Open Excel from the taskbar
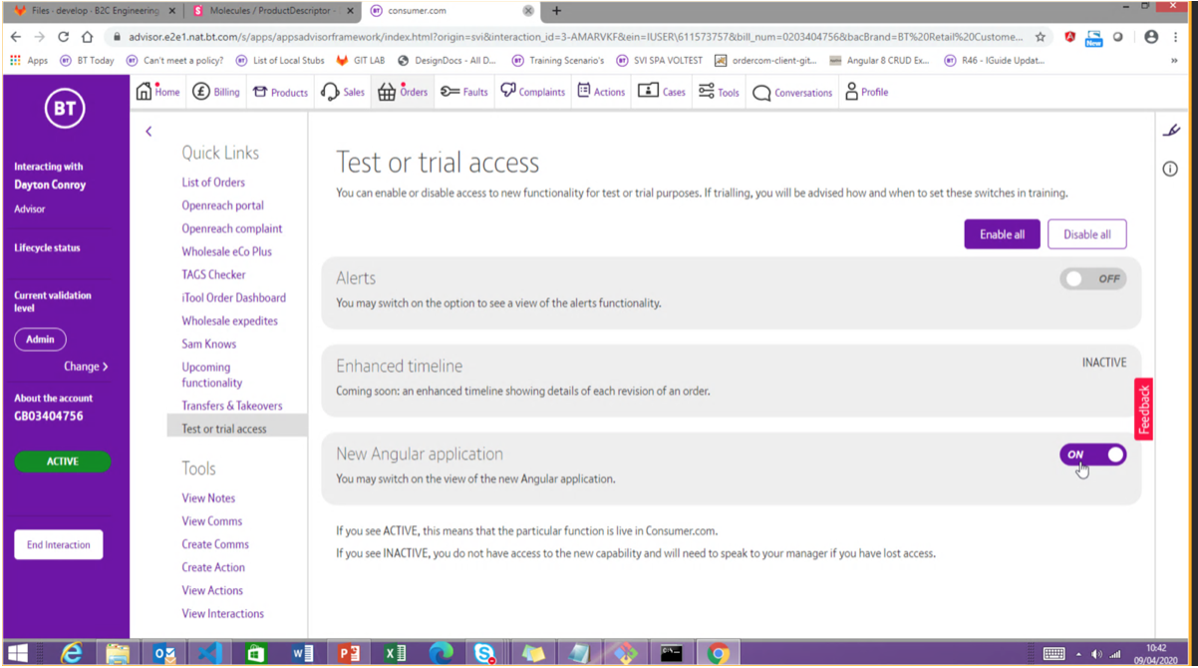 395,654
